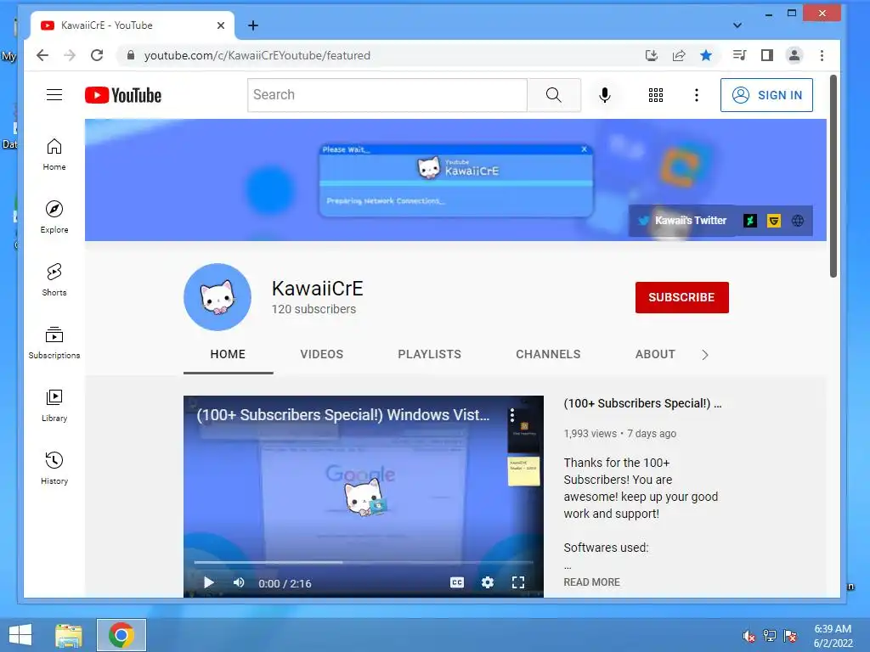Open the Chrome media controls icon

[739, 55]
